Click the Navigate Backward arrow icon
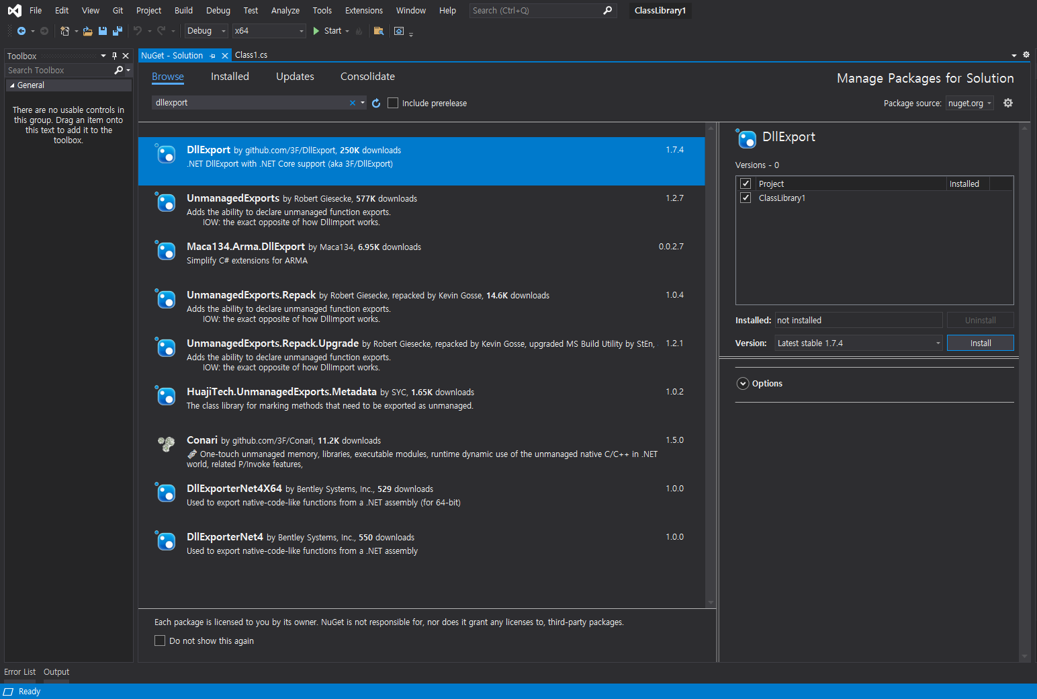The height and width of the screenshot is (699, 1037). [x=21, y=31]
